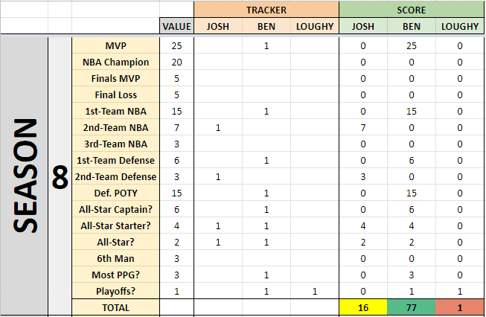The height and width of the screenshot is (317, 486).
Task: Select the All-Star Captain? label cell
Action: click(115, 210)
